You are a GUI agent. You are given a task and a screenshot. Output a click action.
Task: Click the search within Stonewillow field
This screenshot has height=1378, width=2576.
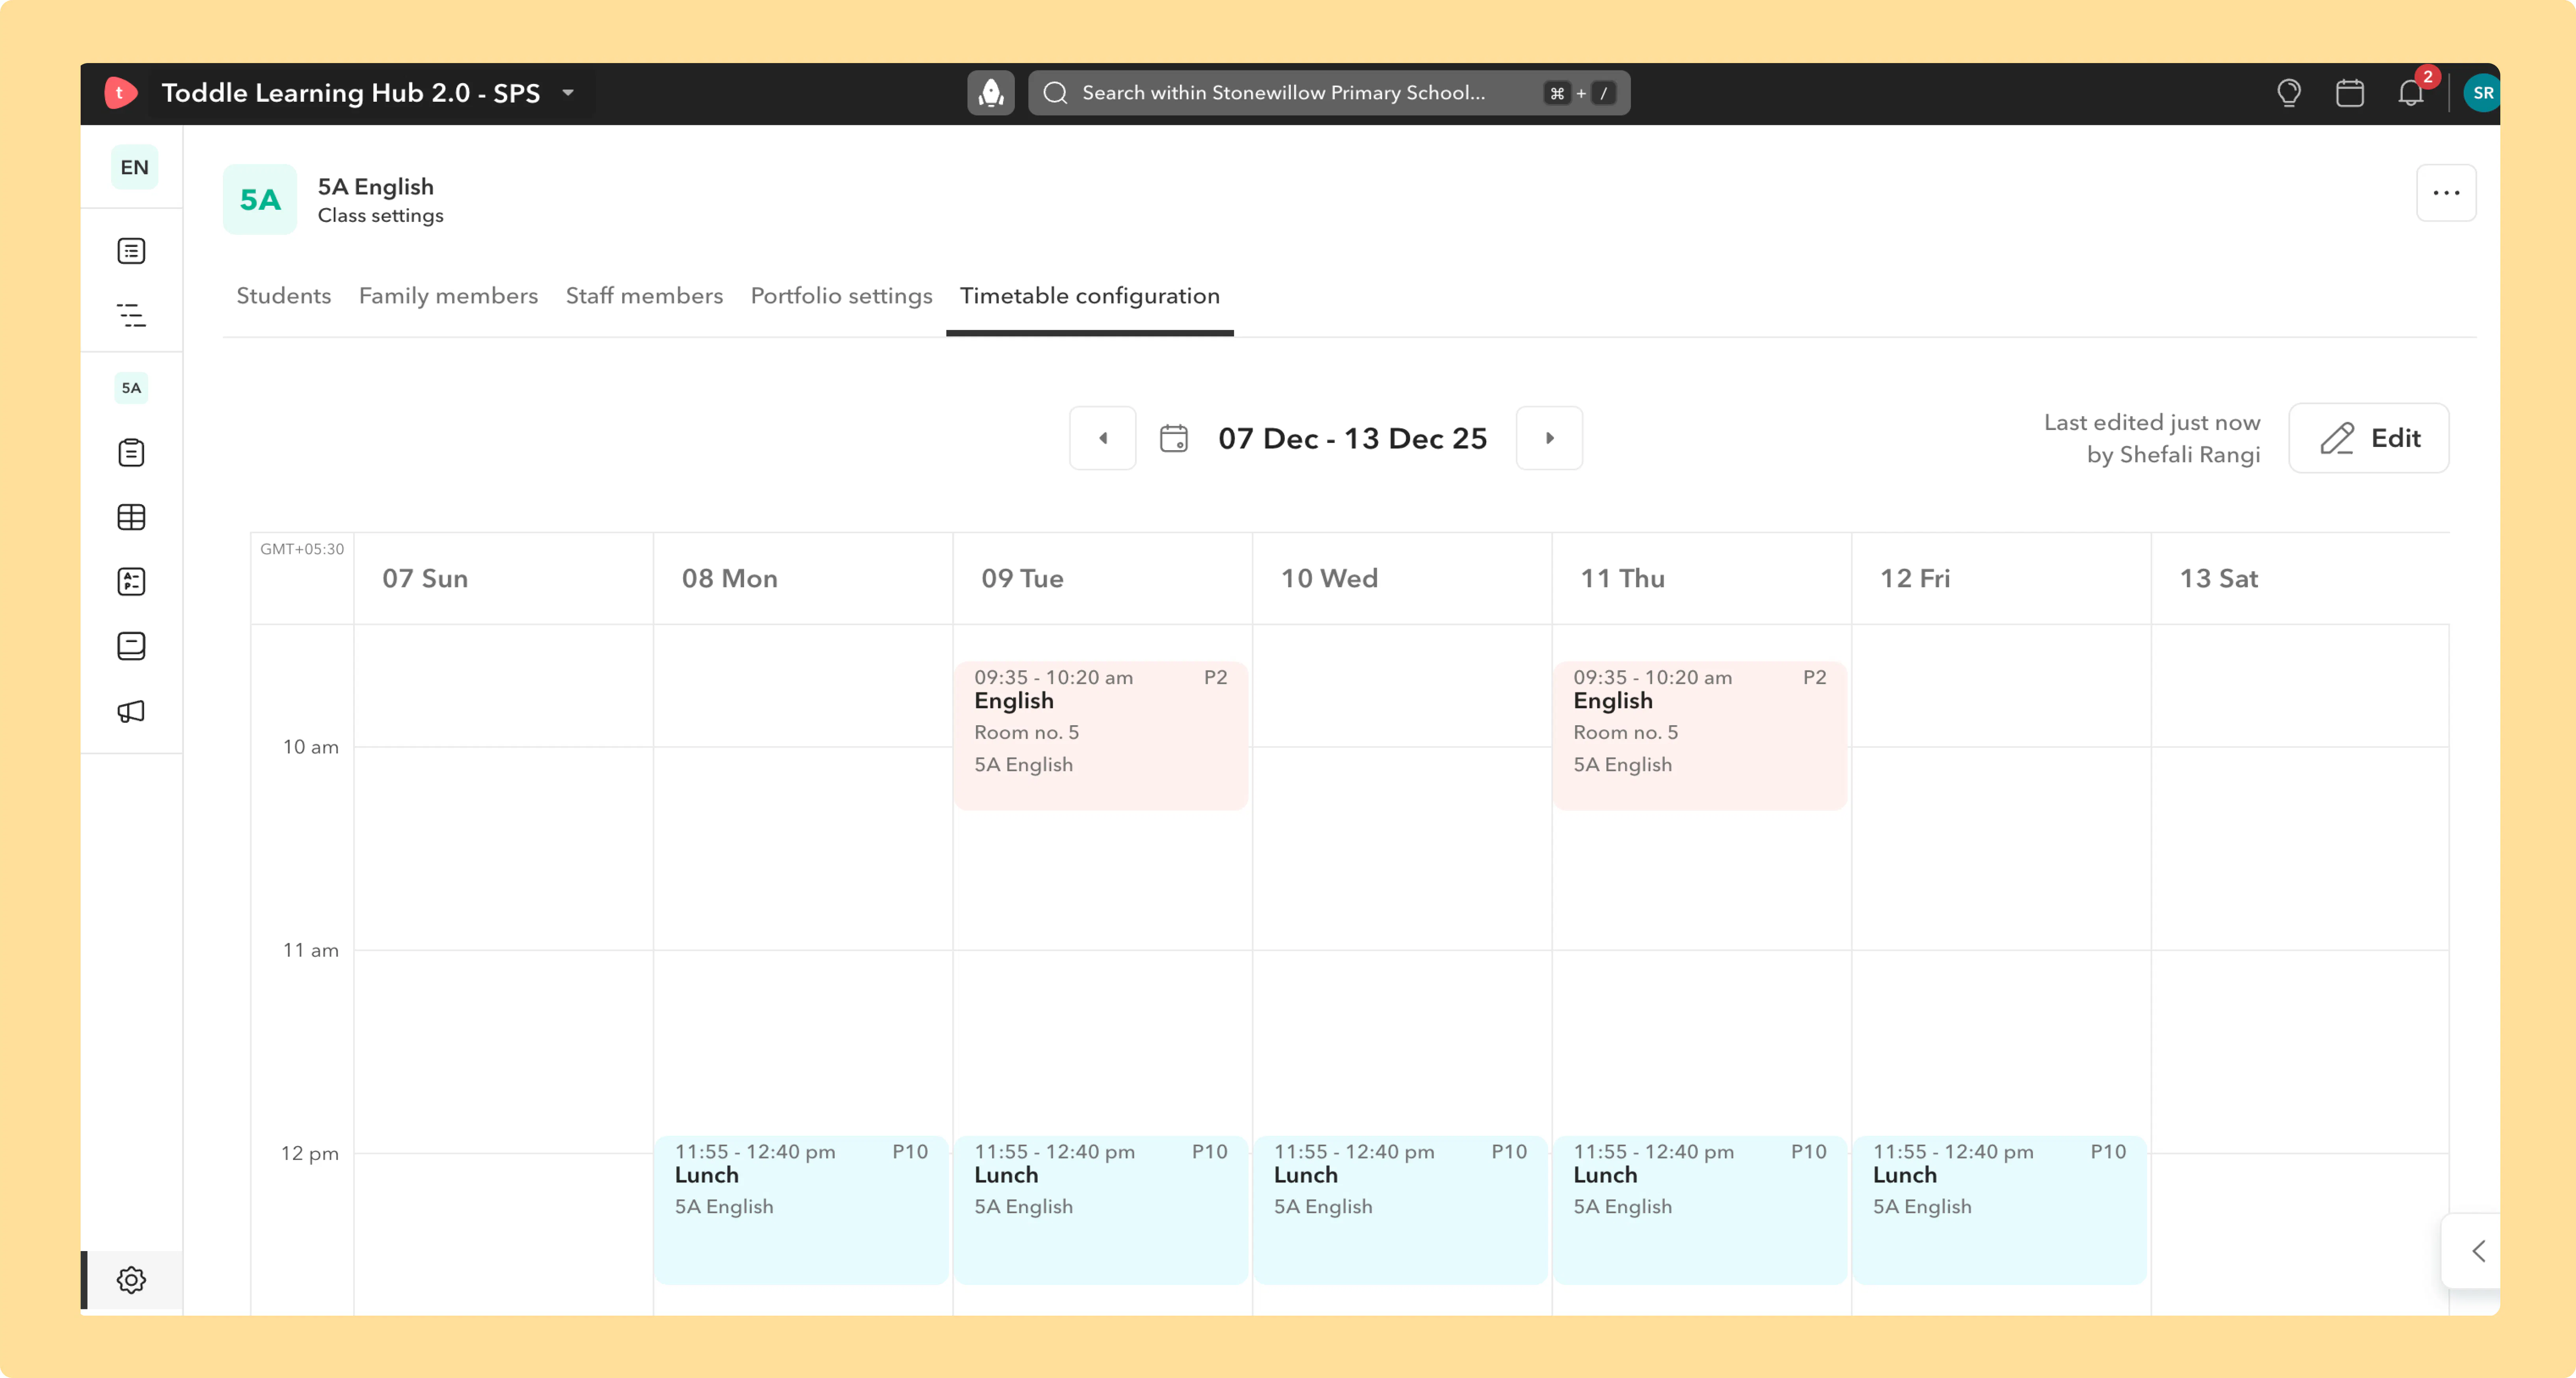[1329, 93]
